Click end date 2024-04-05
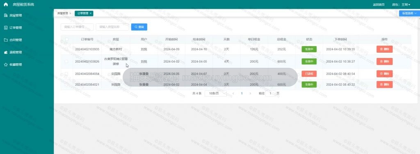420x154 pixels. click(x=199, y=61)
